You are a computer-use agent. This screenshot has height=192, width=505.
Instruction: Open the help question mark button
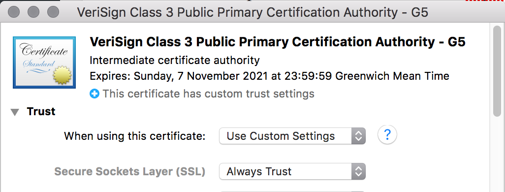tap(387, 134)
